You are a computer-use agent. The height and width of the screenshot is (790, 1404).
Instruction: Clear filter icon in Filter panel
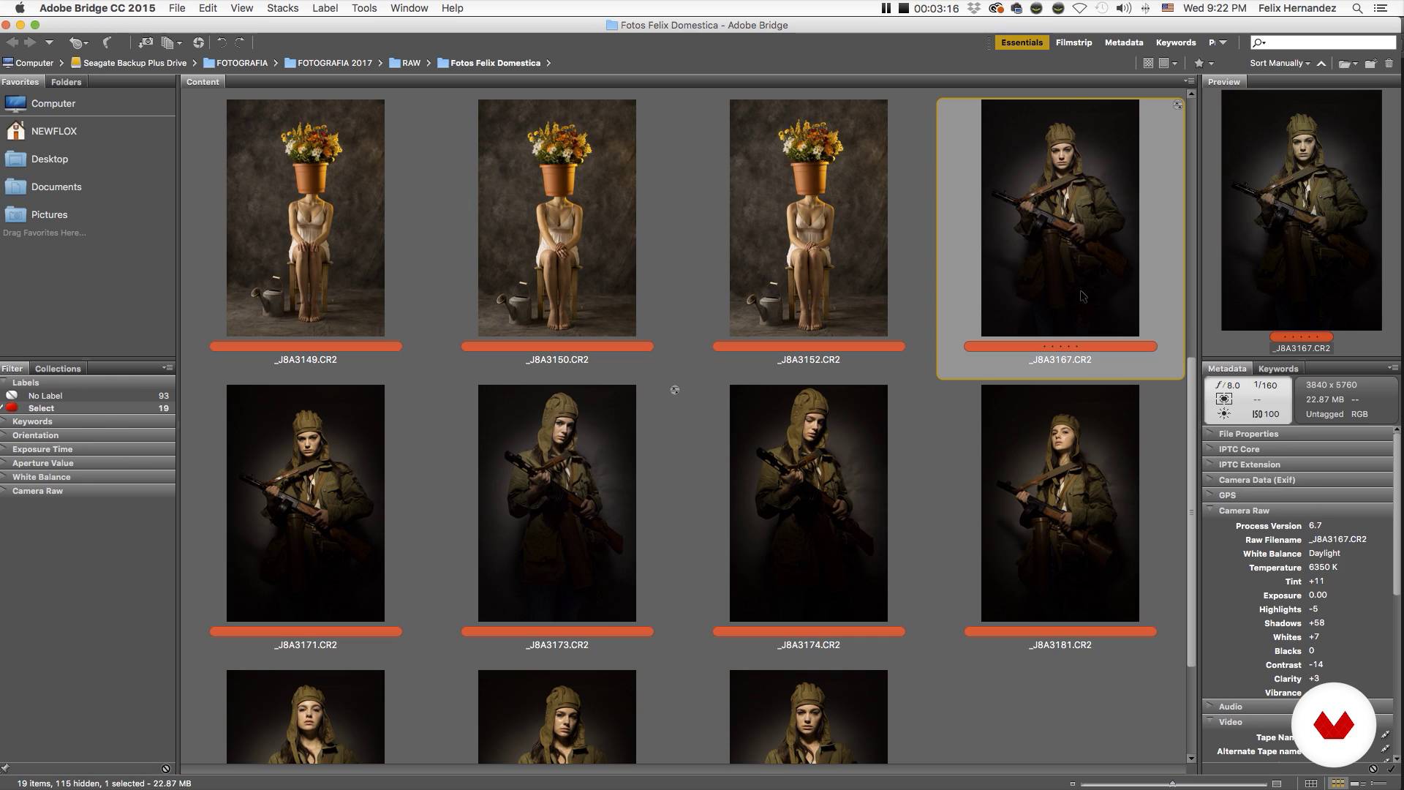coord(166,769)
